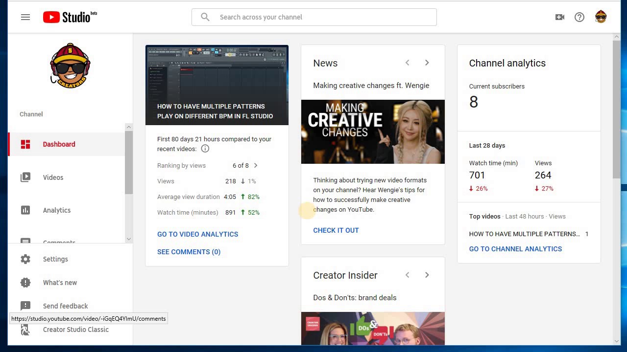Select Analytics in the sidebar
This screenshot has height=352, width=627.
[66, 210]
